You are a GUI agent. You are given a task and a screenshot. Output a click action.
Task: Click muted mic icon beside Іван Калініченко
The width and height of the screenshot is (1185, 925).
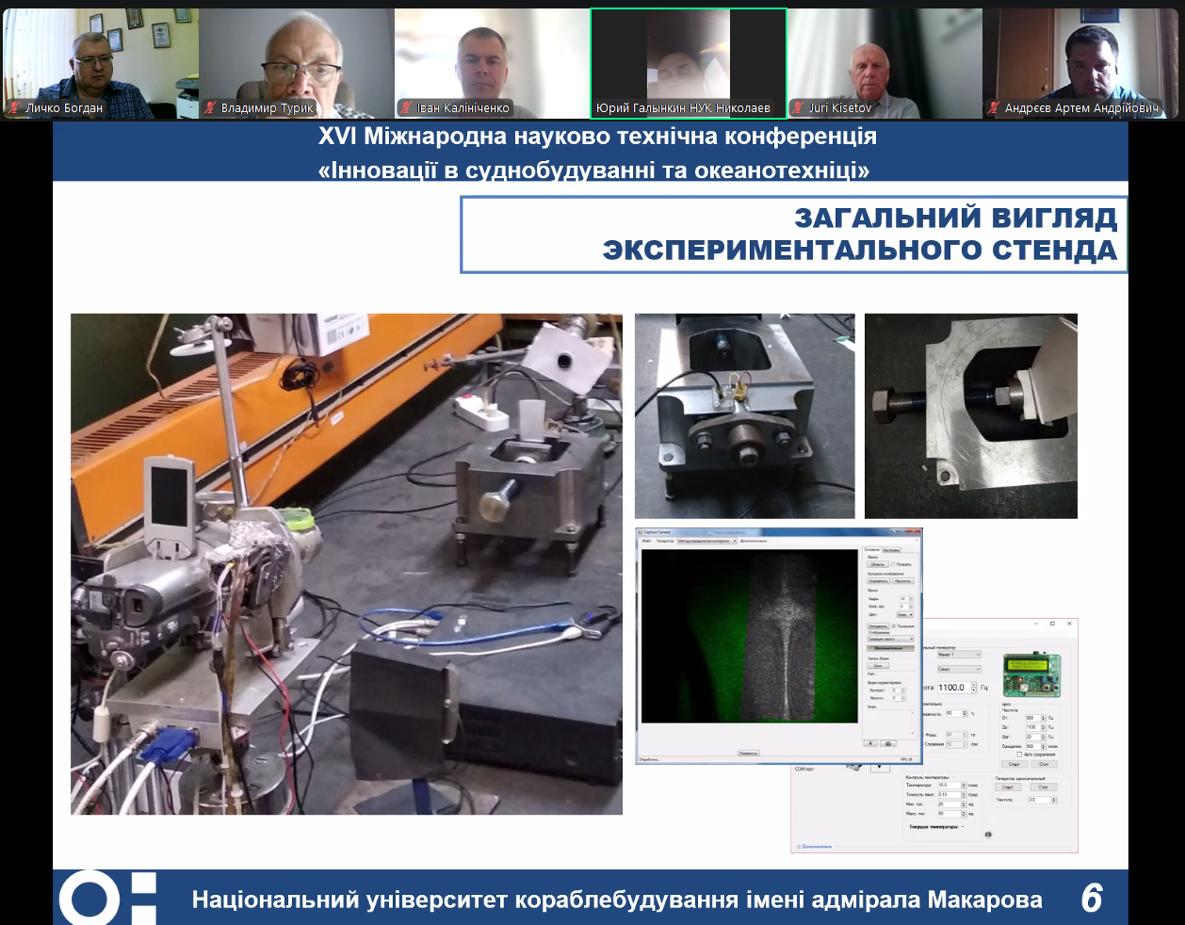(407, 108)
